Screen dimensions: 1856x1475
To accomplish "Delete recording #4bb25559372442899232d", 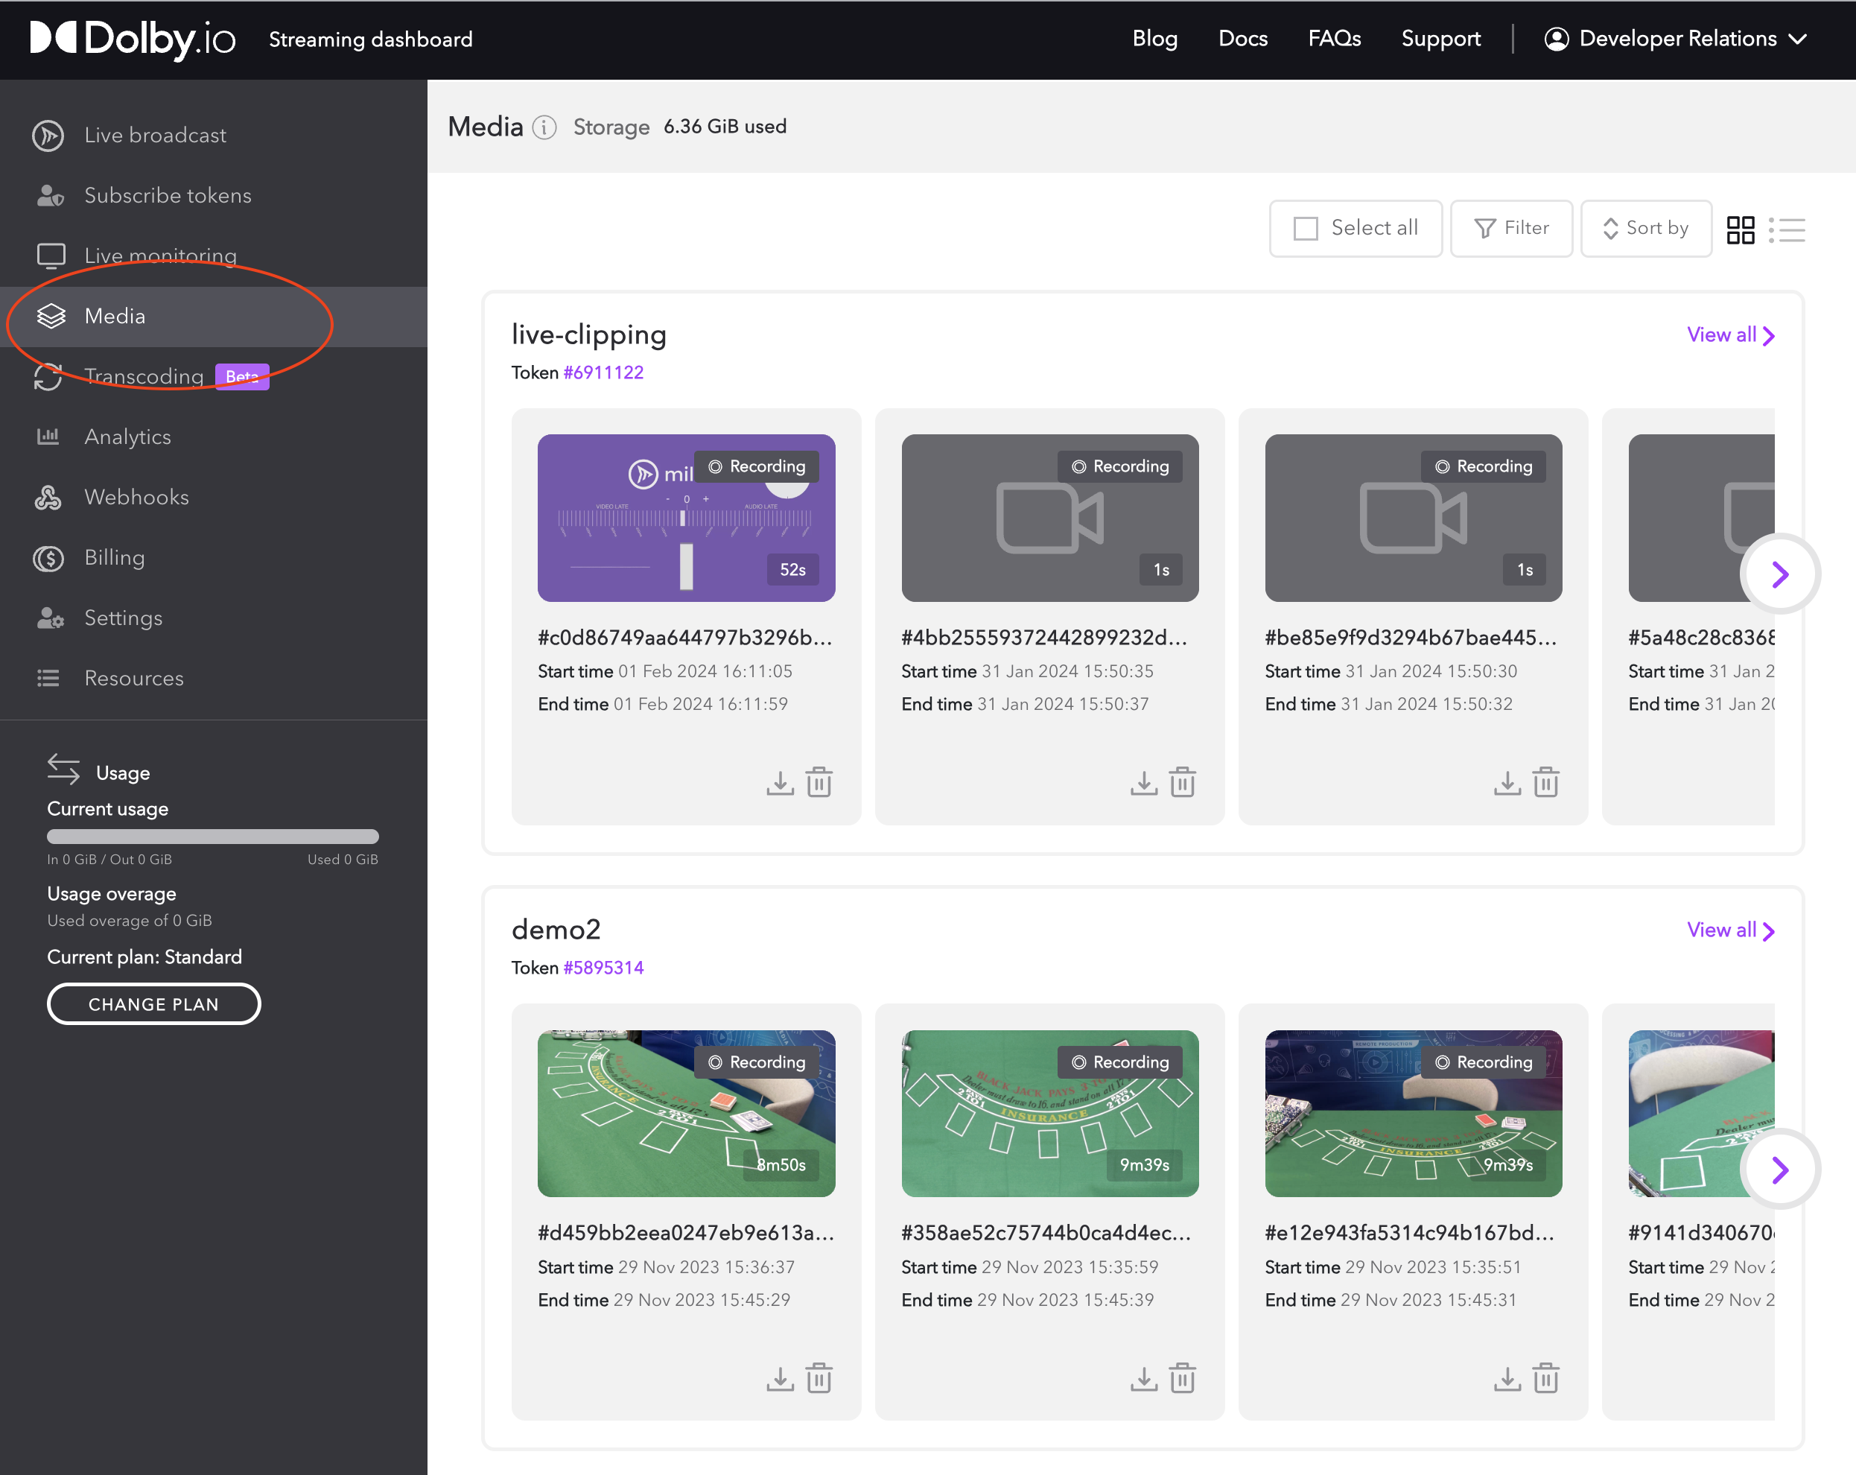I will pyautogui.click(x=1182, y=783).
